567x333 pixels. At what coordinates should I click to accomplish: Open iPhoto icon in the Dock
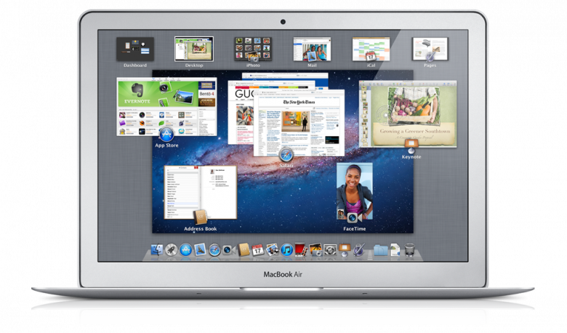click(x=315, y=249)
